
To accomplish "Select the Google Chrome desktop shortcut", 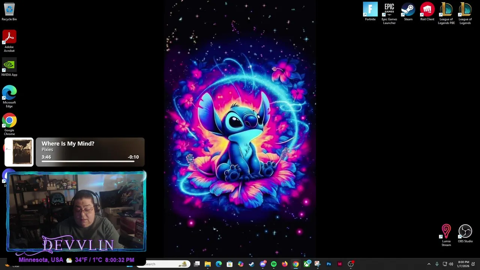I will click(9, 124).
